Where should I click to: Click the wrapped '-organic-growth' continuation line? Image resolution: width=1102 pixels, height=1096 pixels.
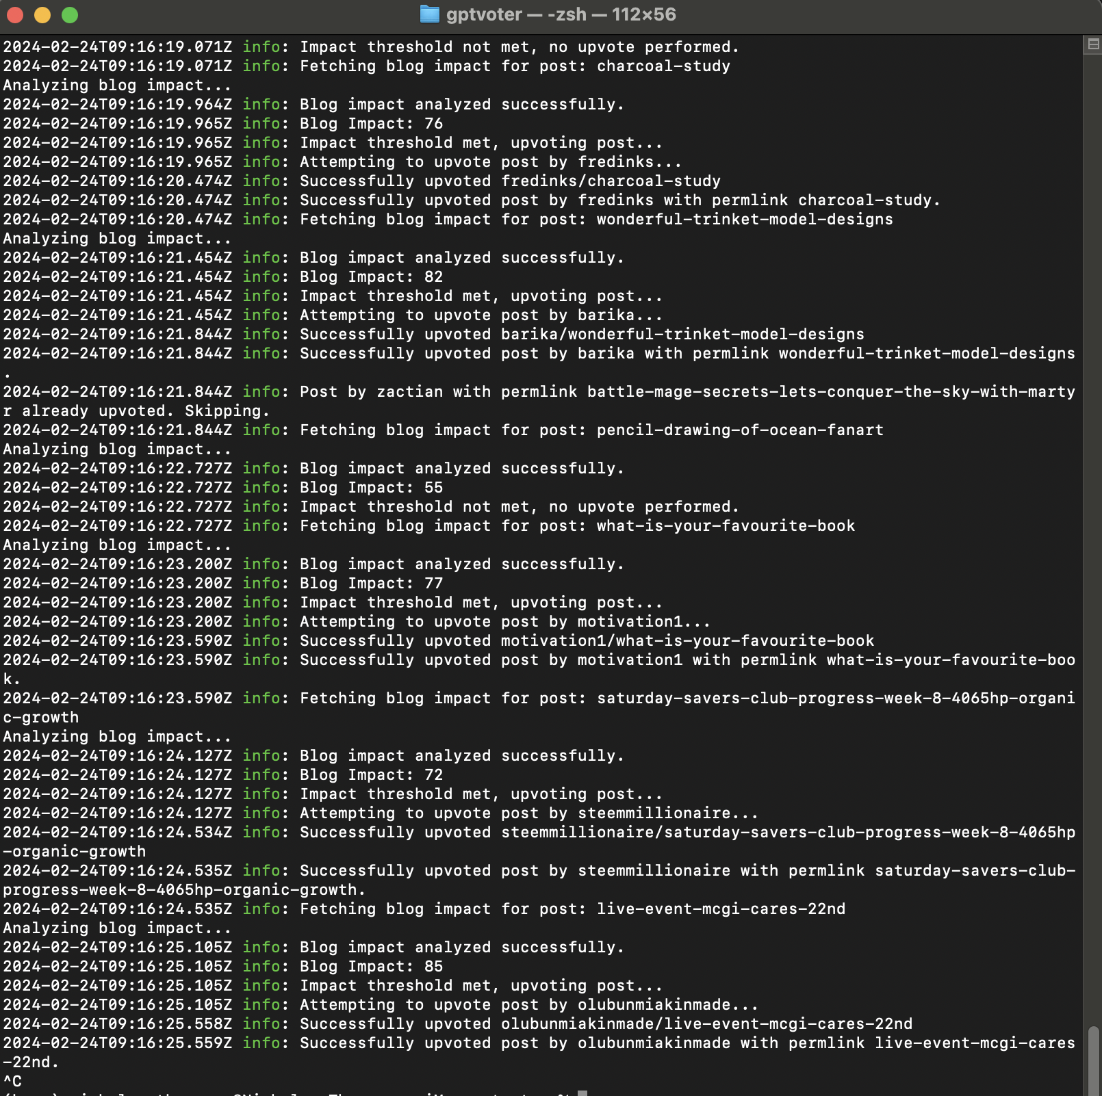74,852
